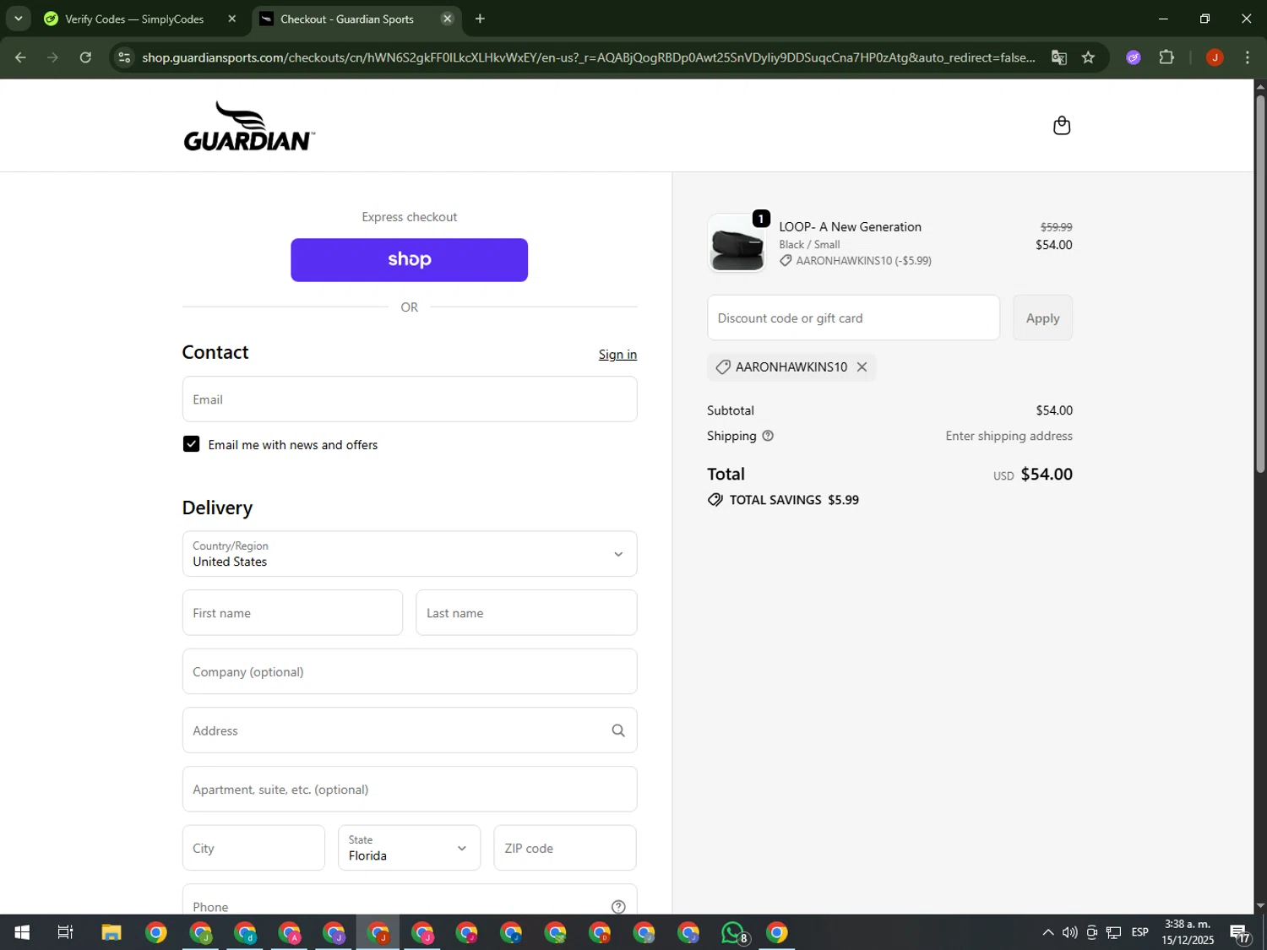Remove the AARONHAWKINS10 discount code
The height and width of the screenshot is (950, 1267).
(x=862, y=366)
